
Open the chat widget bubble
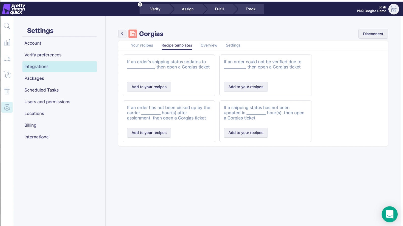(x=389, y=214)
